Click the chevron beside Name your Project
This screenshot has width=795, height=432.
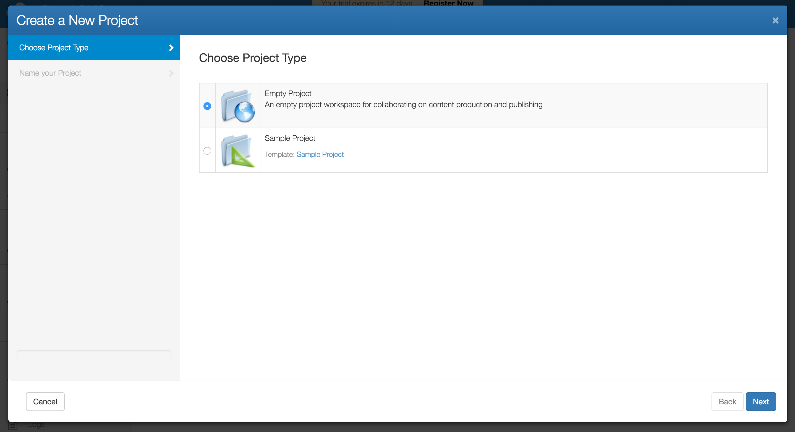[171, 73]
